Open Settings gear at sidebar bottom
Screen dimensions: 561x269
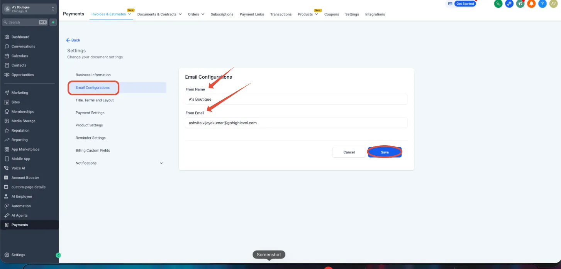point(15,255)
